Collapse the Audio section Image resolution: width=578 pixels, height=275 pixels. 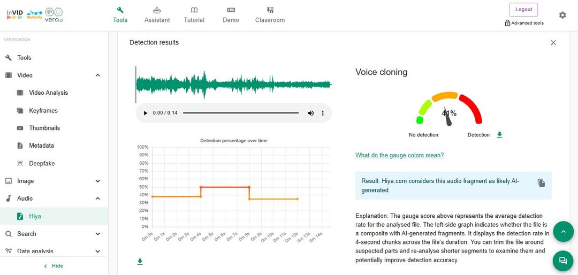click(97, 198)
